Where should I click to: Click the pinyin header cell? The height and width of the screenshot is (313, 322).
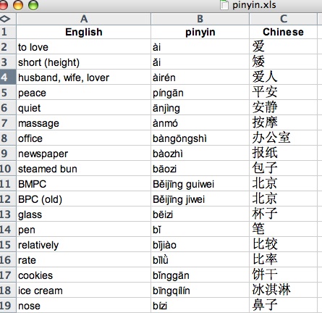pos(200,32)
